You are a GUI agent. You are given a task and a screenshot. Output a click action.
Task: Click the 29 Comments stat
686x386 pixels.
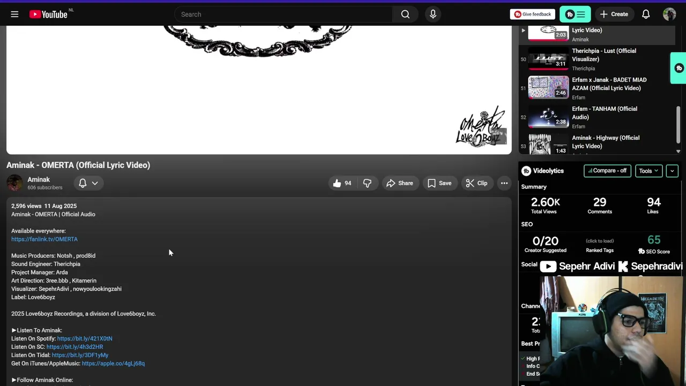(x=600, y=202)
